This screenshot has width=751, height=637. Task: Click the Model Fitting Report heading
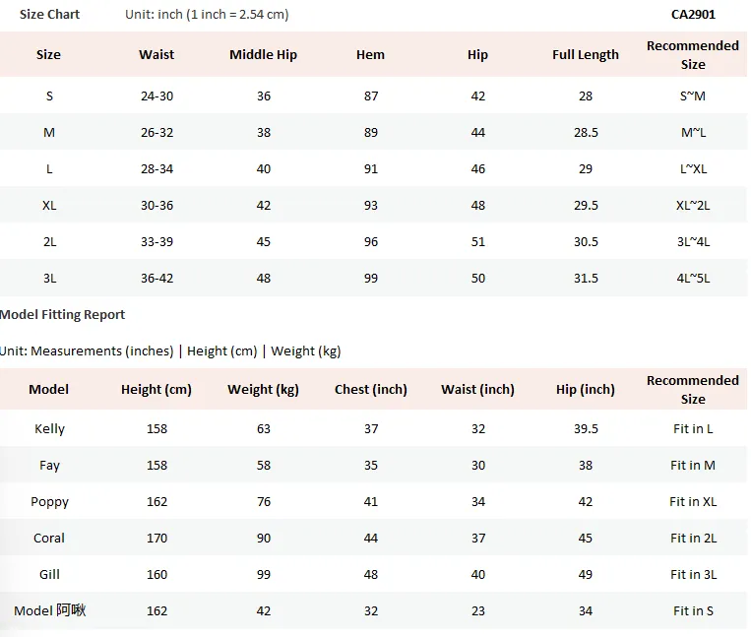pos(62,315)
